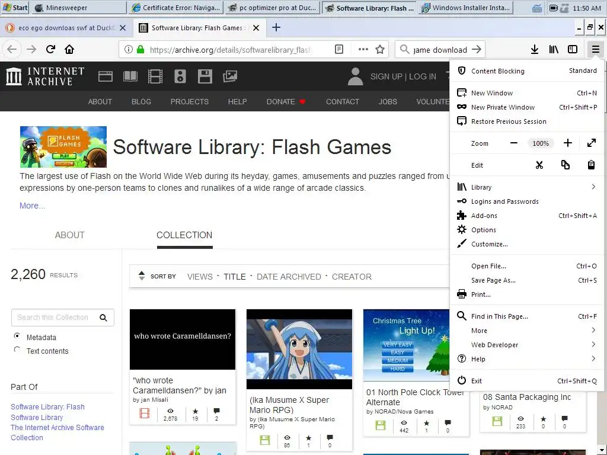Open Options menu entry

click(x=526, y=230)
